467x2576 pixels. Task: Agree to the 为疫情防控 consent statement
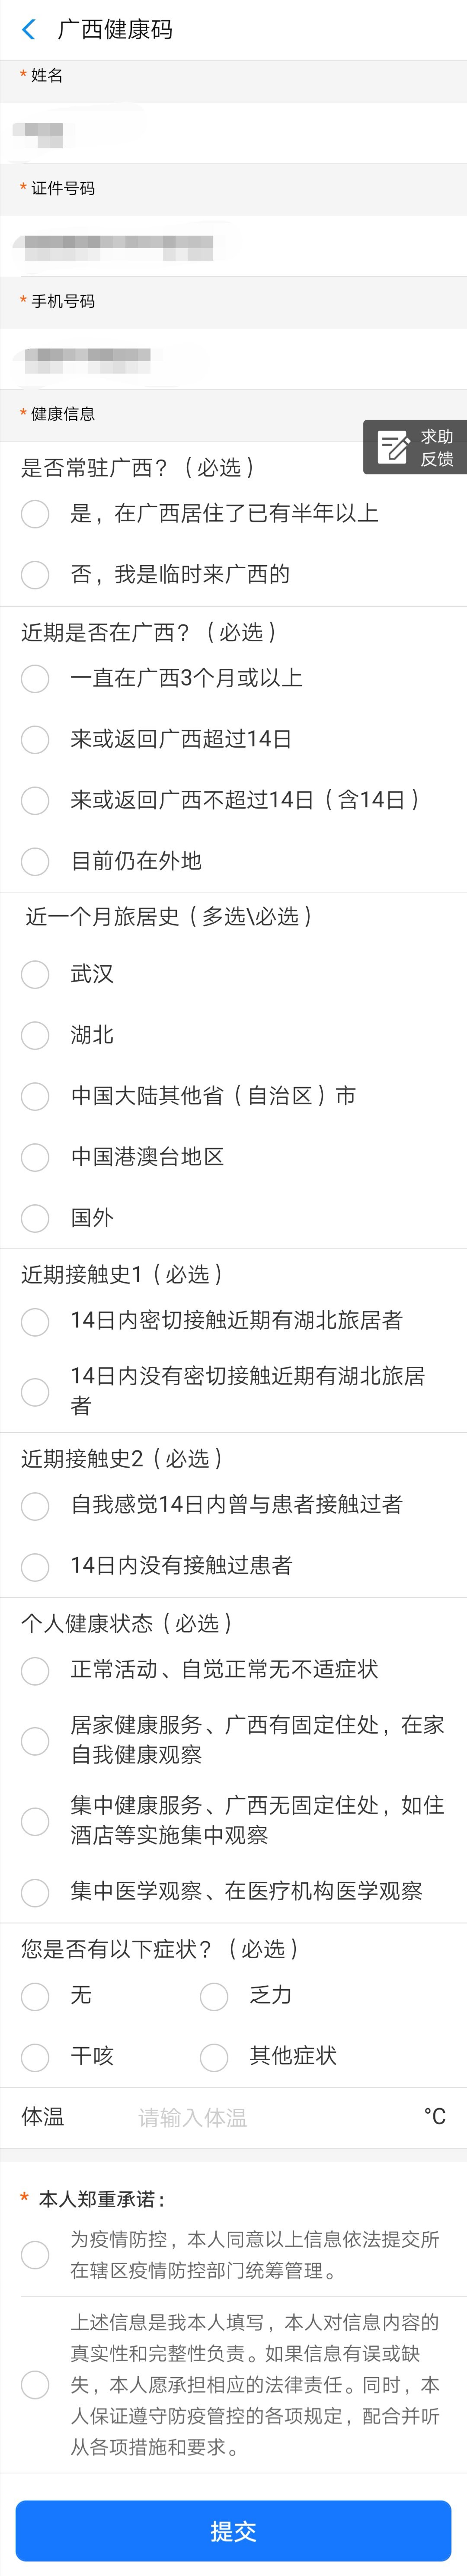(x=35, y=2255)
